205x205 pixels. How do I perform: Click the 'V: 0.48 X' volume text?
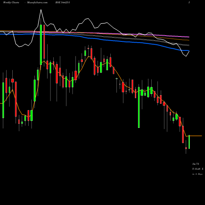[198, 169]
